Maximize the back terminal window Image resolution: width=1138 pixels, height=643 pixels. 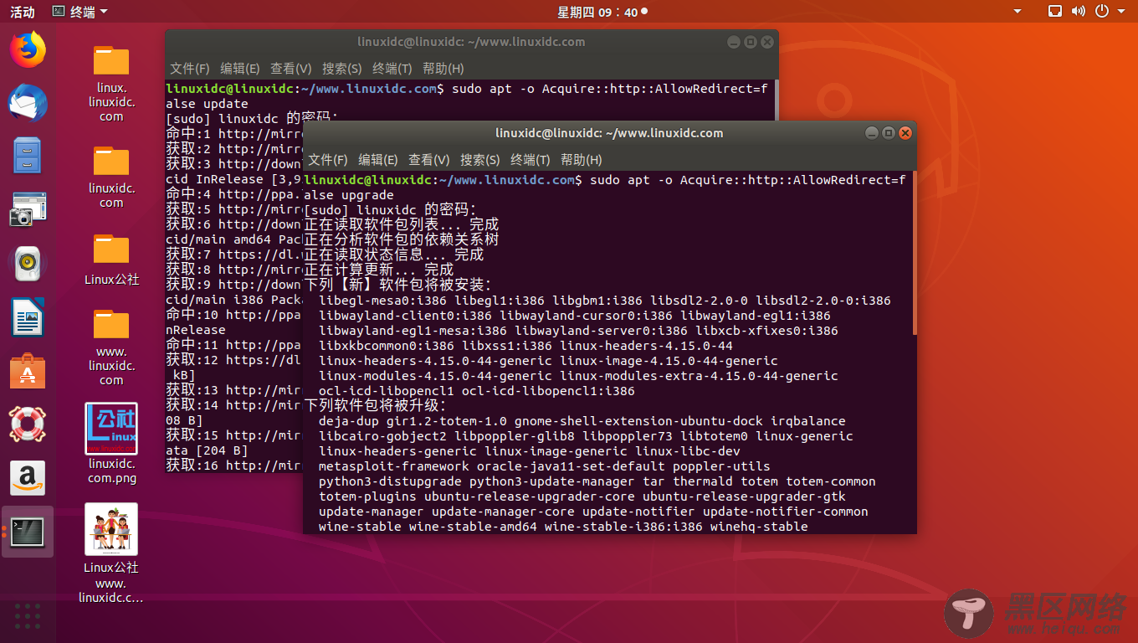751,42
